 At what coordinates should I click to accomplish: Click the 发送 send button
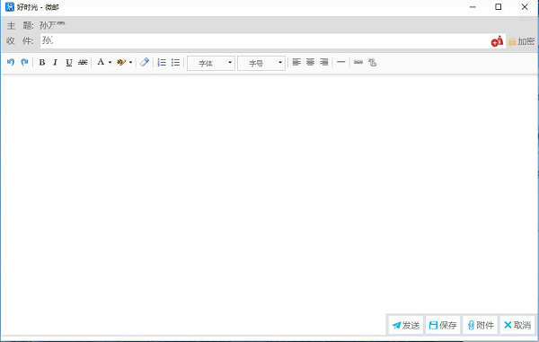(x=406, y=325)
